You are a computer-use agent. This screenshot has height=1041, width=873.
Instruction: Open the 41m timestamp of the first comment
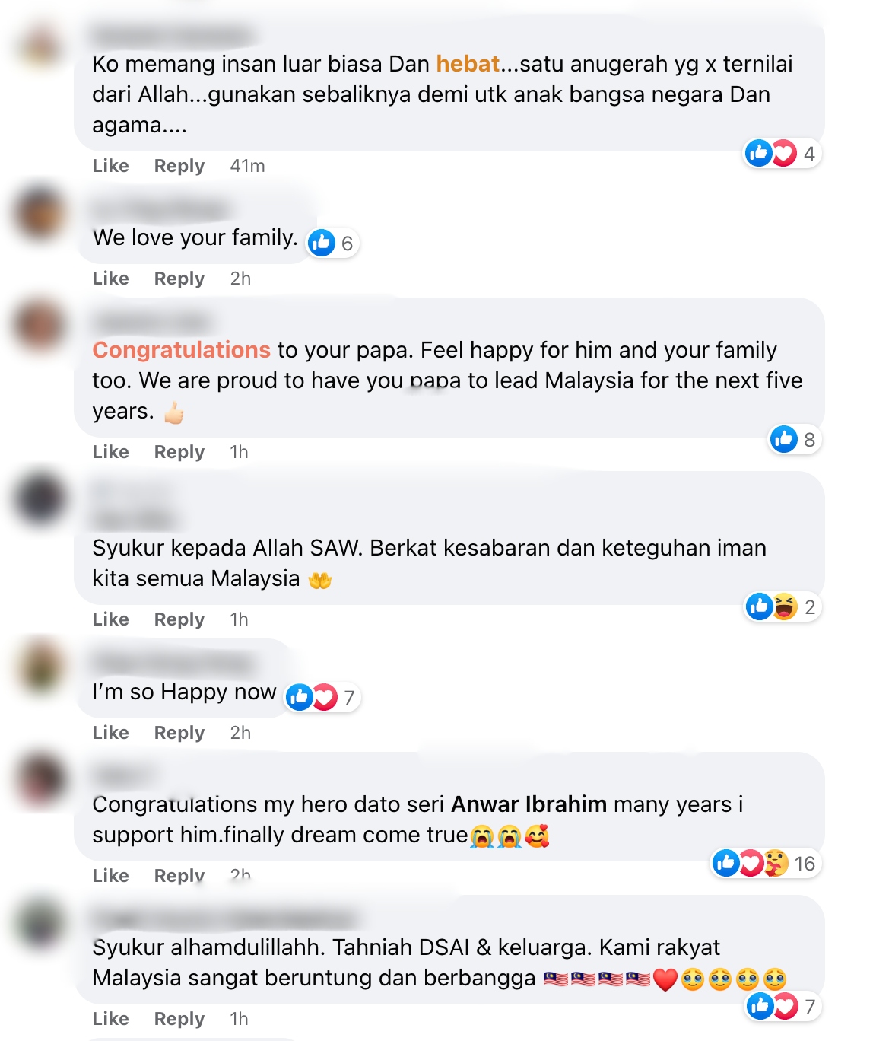248,166
